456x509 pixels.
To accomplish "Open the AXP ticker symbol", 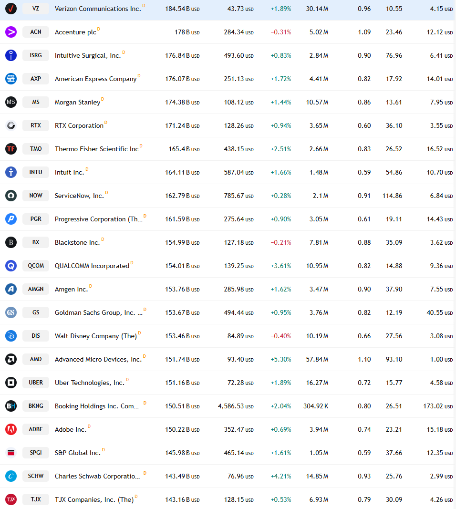I will (x=36, y=79).
